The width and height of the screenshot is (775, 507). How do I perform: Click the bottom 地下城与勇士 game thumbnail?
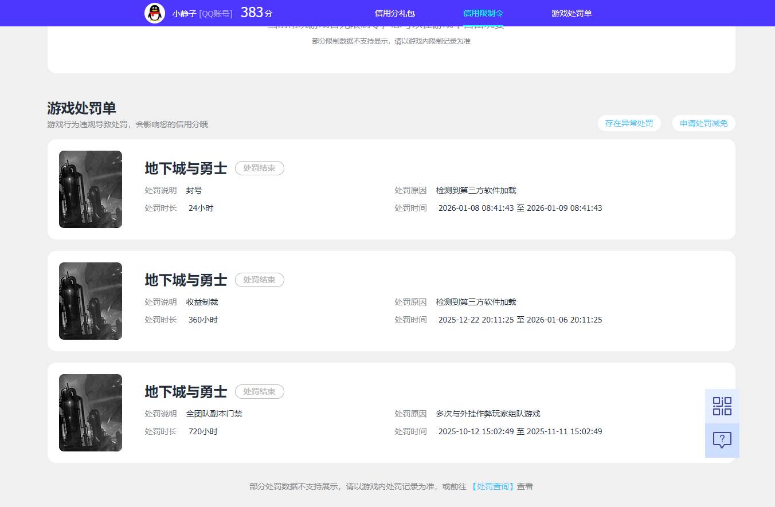[90, 412]
